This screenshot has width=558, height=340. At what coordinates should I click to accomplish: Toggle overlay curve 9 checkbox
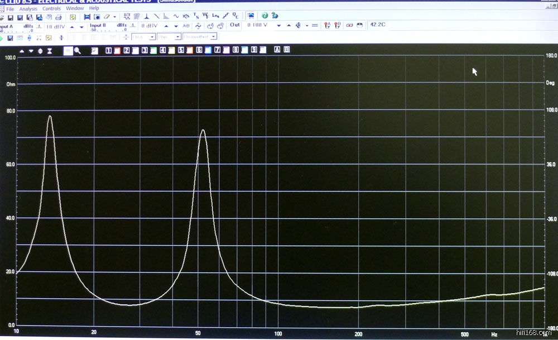tap(253, 50)
